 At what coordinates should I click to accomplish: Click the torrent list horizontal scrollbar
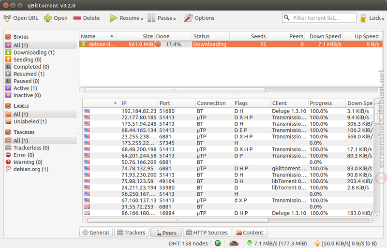(175, 90)
